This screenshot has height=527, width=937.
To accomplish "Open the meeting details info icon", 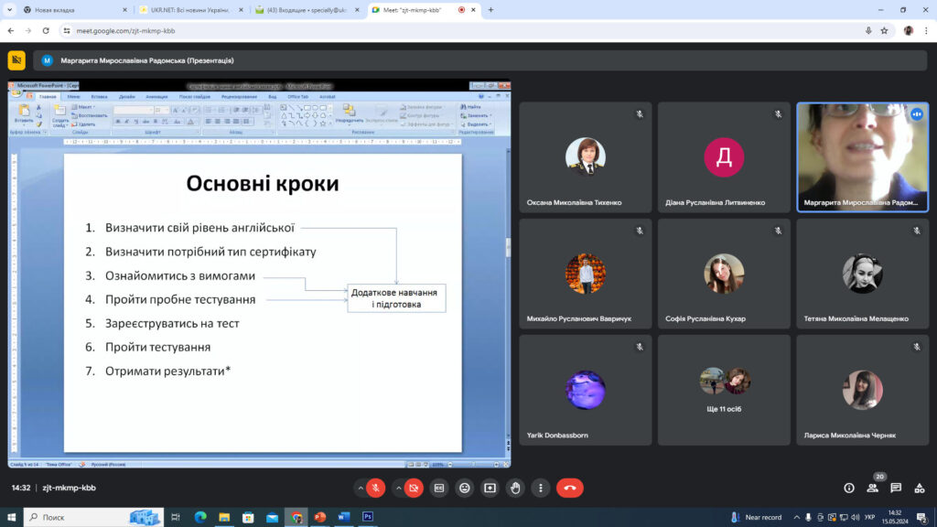I will 848,489.
